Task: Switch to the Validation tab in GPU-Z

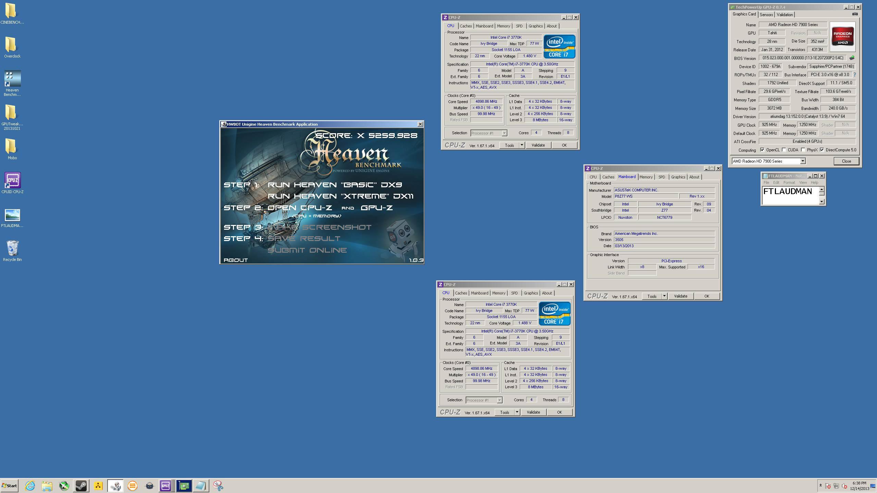Action: (x=785, y=14)
